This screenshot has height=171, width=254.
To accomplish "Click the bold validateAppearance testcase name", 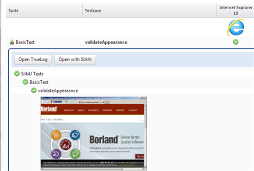I will [x=106, y=42].
